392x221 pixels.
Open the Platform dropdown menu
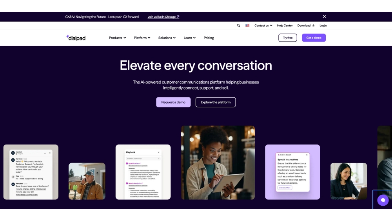[x=142, y=38]
